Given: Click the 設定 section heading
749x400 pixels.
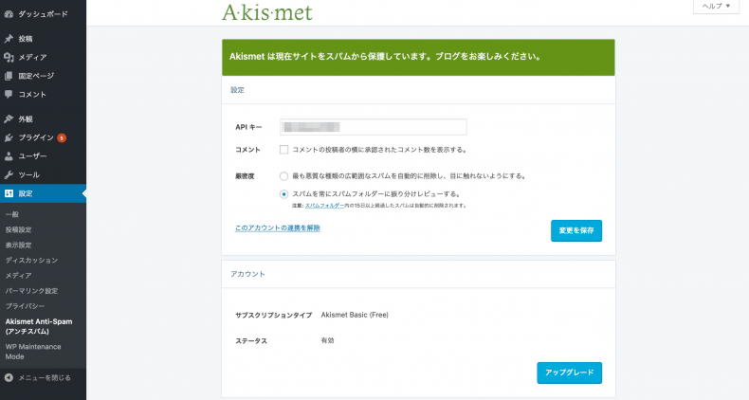Looking at the screenshot, I should (x=237, y=90).
